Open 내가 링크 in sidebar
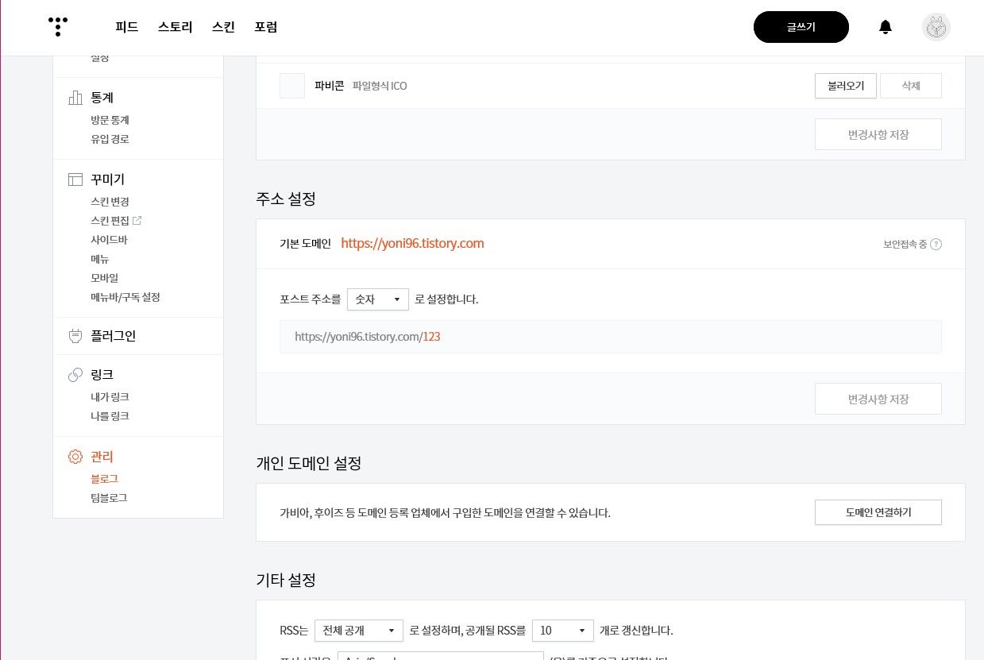The image size is (984, 660). (110, 397)
